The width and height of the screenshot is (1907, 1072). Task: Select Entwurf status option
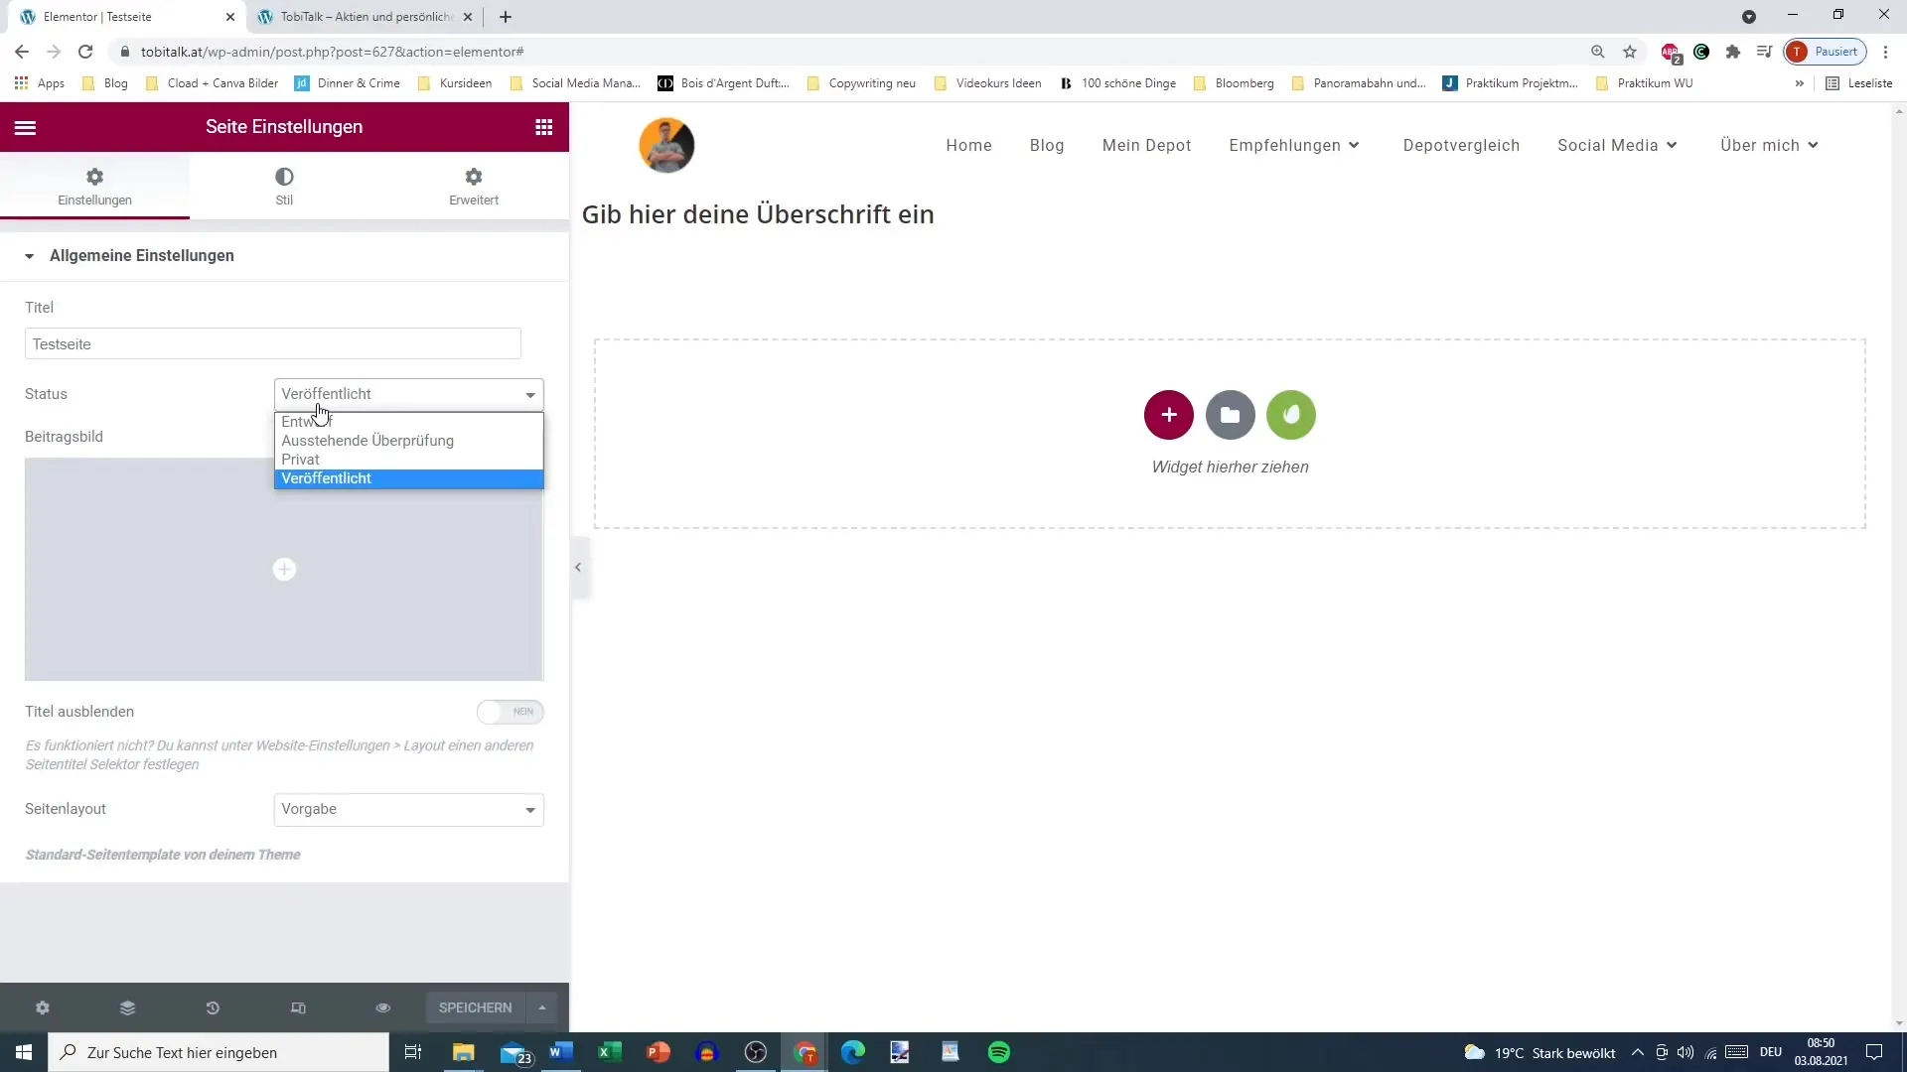pos(408,422)
